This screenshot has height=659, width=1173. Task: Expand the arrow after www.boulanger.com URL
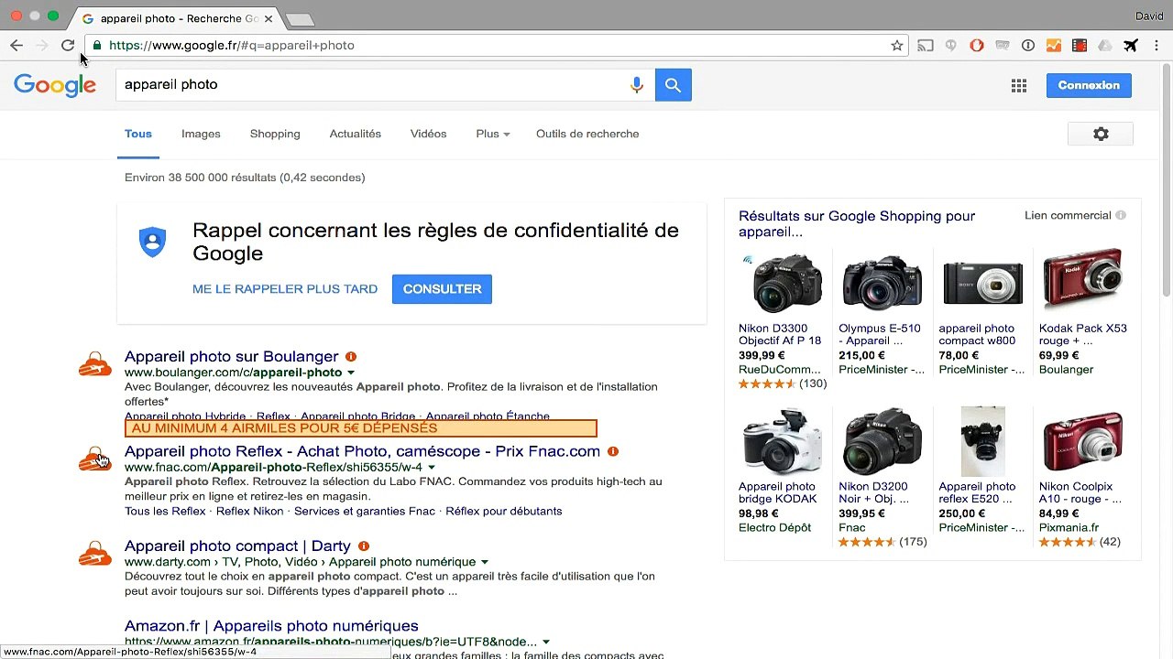pyautogui.click(x=350, y=373)
